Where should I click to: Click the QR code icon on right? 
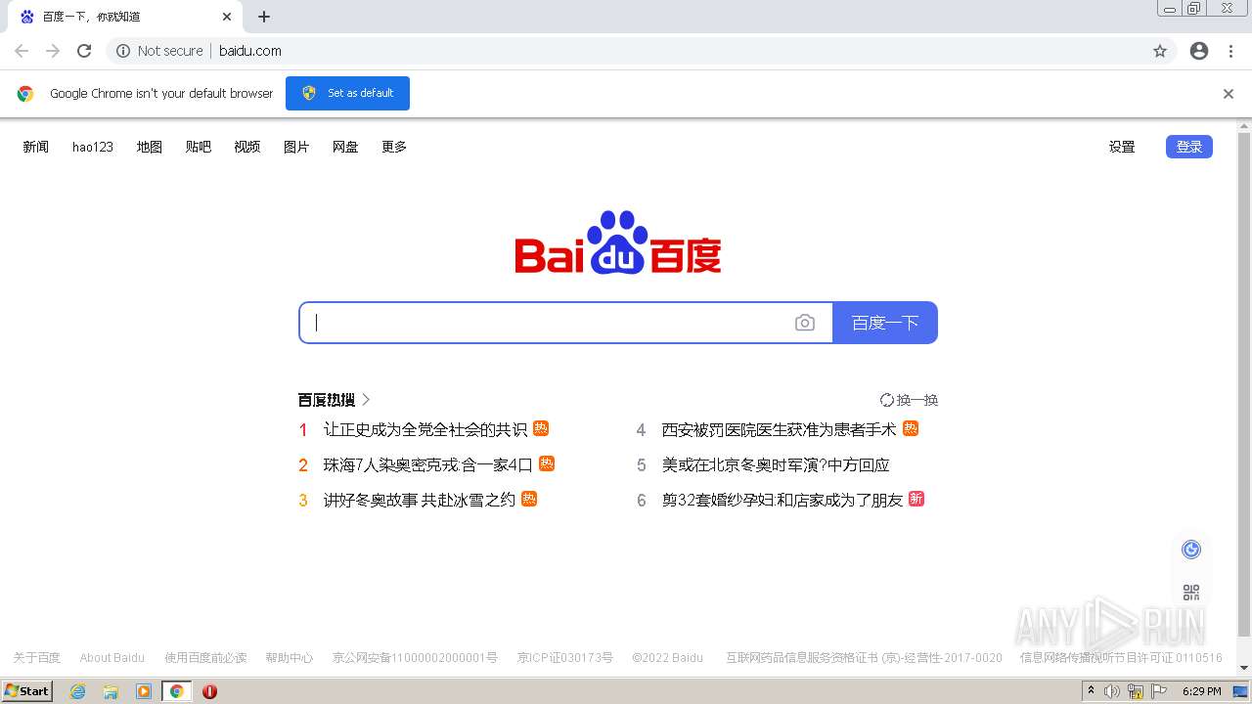click(x=1191, y=593)
